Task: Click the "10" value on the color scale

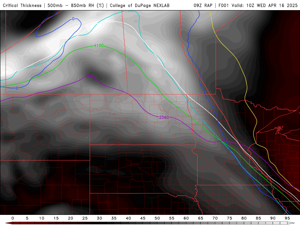Action: coord(42,218)
